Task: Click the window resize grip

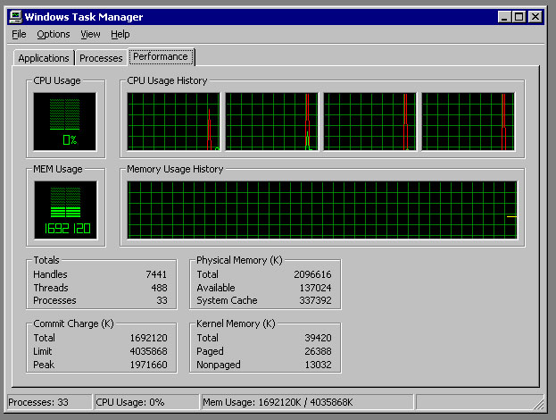Action: 539,404
